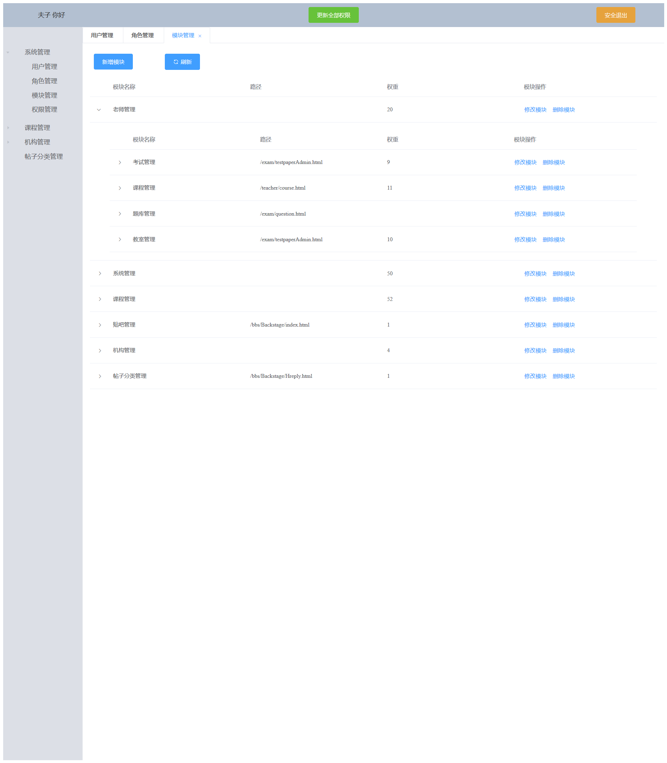
Task: Click the refresh icon on 刷新 button
Action: pyautogui.click(x=176, y=62)
